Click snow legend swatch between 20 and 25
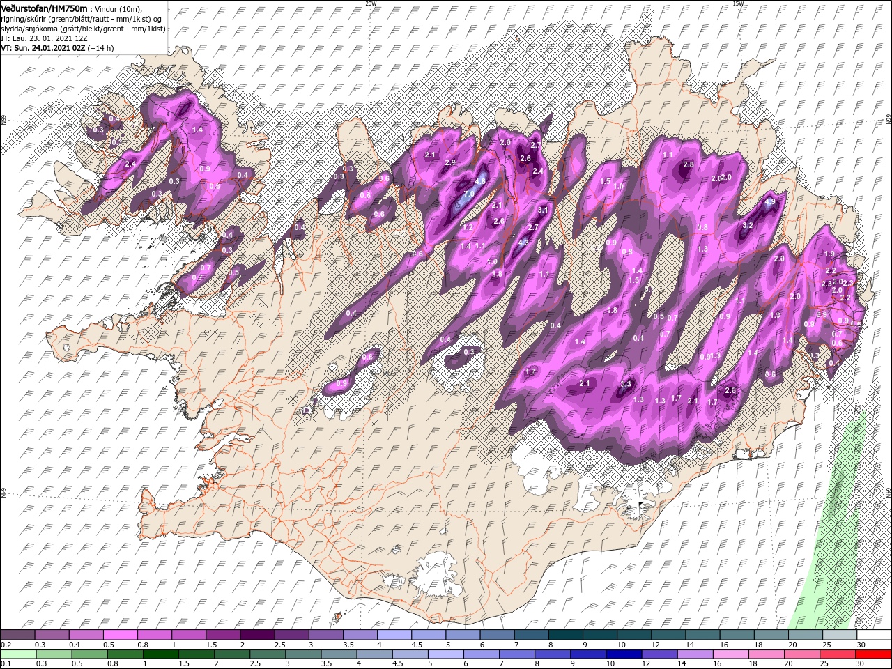This screenshot has height=669, width=892. pyautogui.click(x=806, y=635)
